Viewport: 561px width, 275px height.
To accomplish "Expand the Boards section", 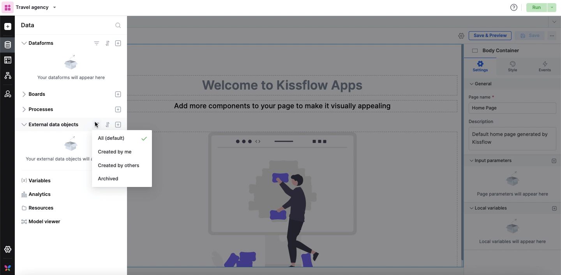I will (x=24, y=94).
